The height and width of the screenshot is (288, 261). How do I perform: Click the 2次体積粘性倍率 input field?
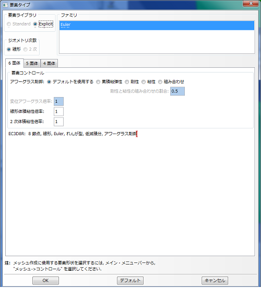58,122
